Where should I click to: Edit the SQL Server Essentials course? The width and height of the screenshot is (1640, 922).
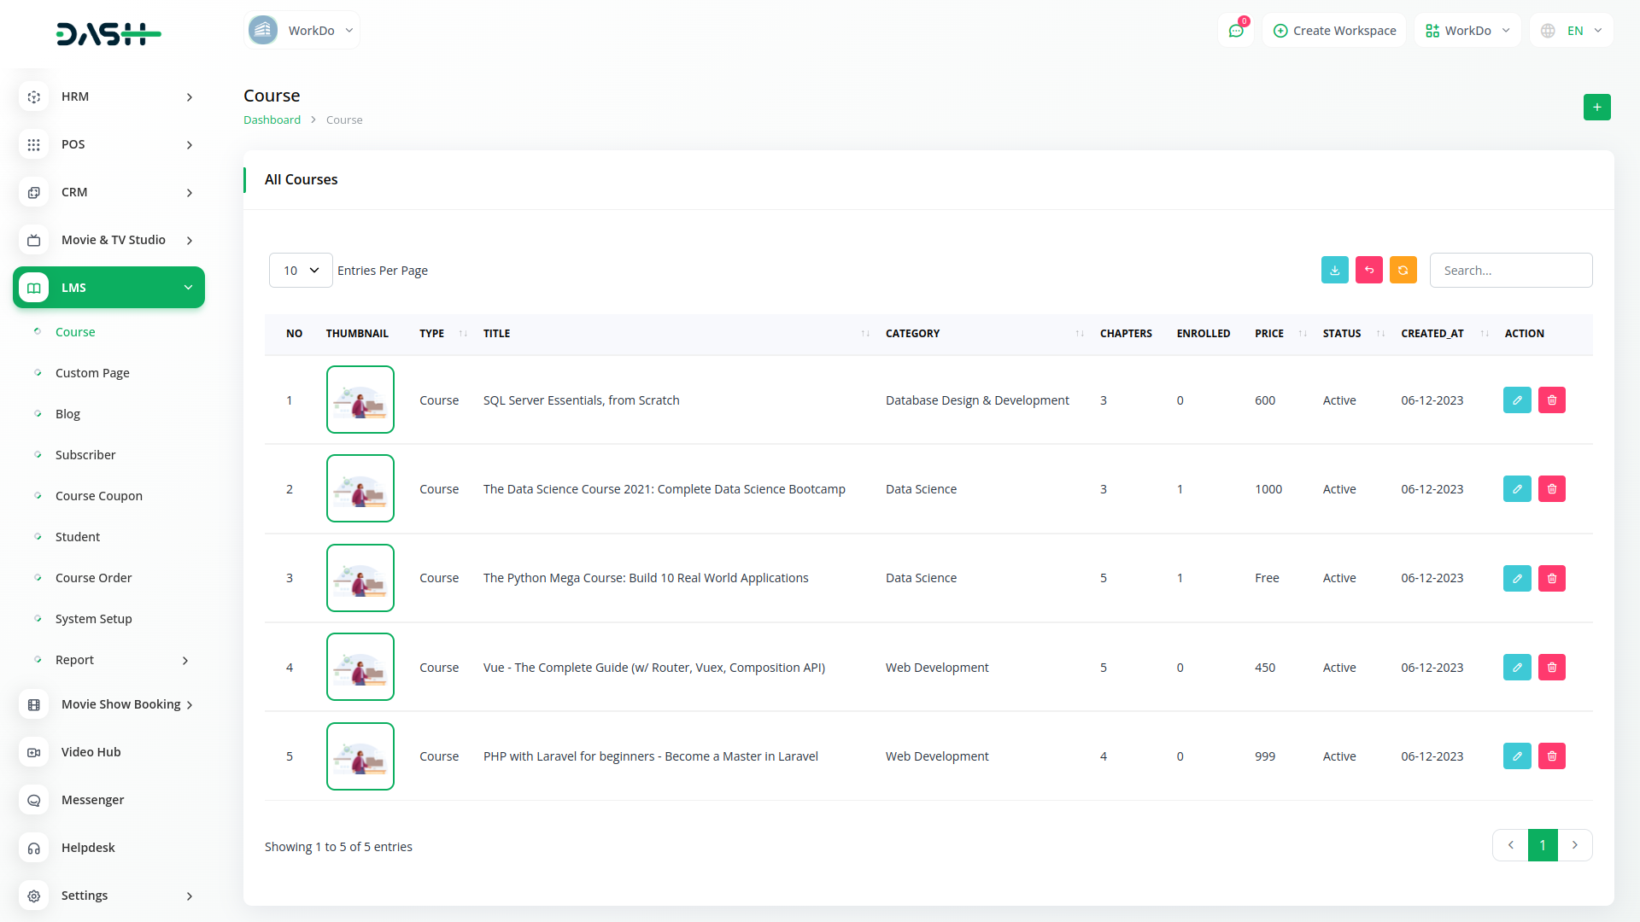pos(1517,400)
